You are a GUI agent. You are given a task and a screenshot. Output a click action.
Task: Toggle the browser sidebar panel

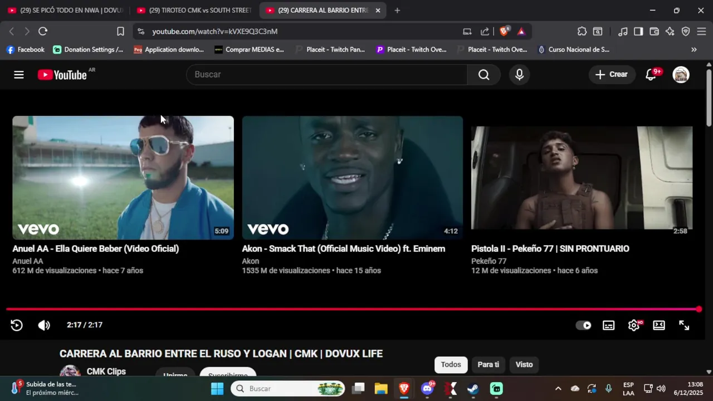pyautogui.click(x=638, y=31)
